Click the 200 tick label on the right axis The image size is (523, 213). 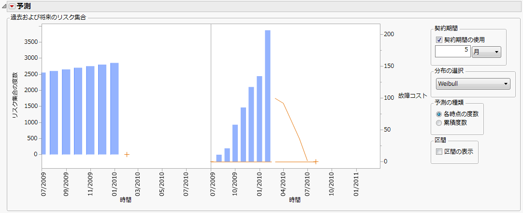coord(390,34)
